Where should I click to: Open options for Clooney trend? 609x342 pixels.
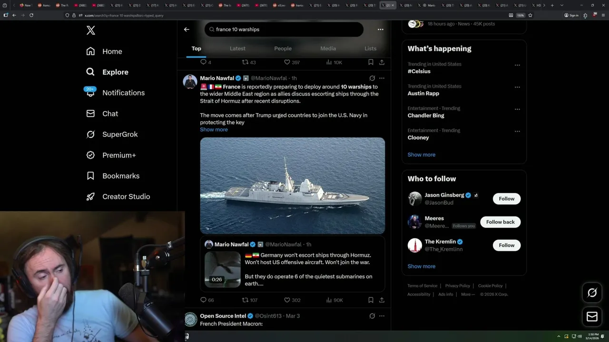pyautogui.click(x=517, y=132)
